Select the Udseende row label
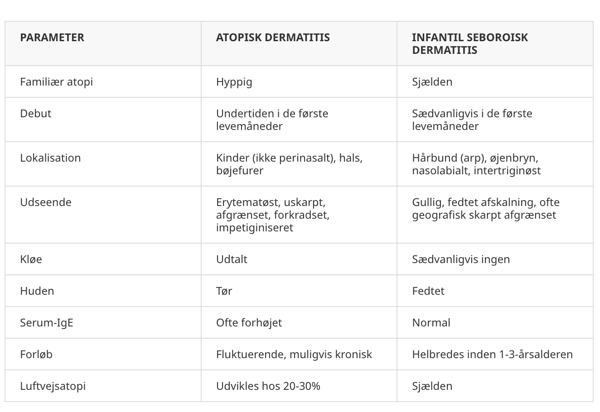 coord(46,202)
